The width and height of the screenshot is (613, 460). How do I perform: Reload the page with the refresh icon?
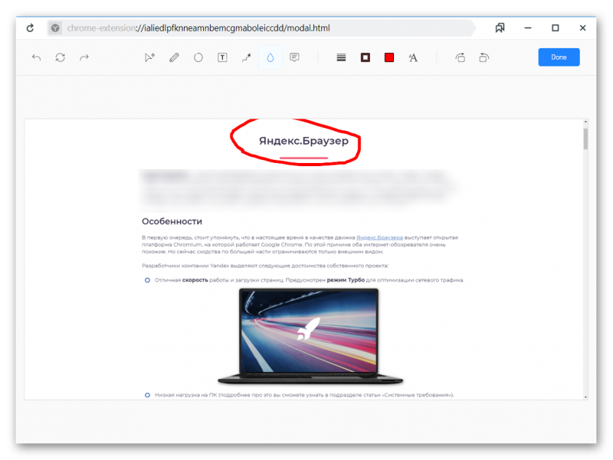click(30, 28)
